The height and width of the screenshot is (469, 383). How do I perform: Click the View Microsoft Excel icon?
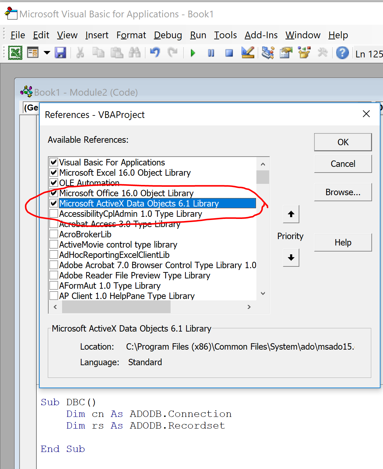point(15,53)
